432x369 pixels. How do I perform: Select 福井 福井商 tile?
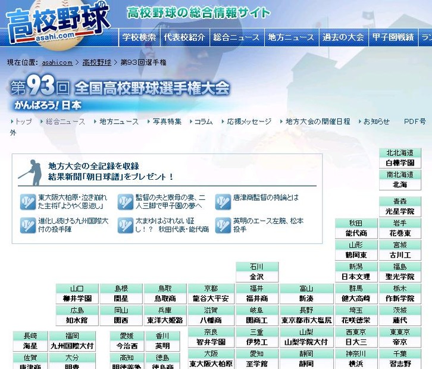[x=257, y=294]
